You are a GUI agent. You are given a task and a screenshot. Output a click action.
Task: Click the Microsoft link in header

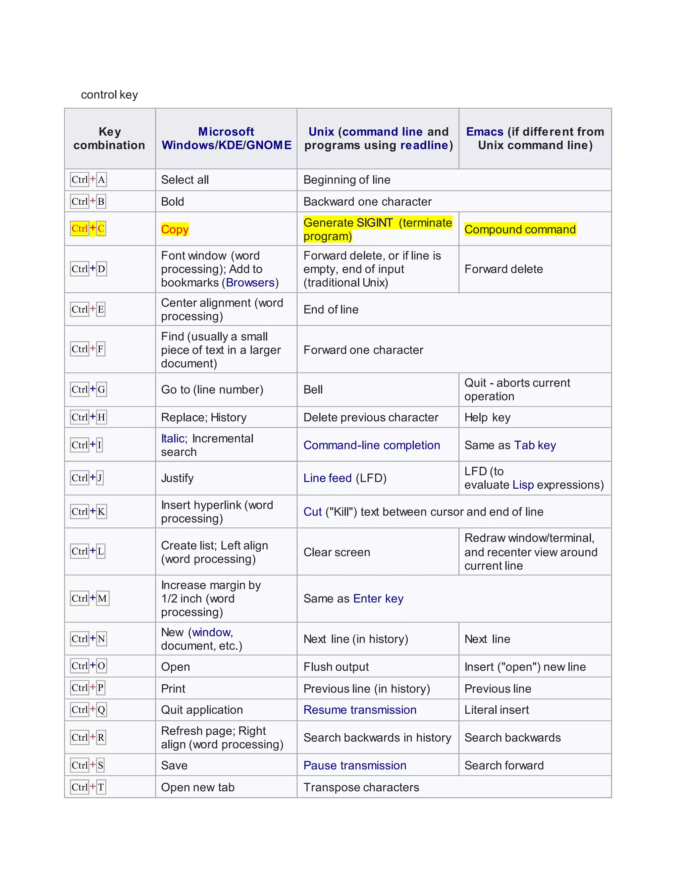tap(226, 132)
